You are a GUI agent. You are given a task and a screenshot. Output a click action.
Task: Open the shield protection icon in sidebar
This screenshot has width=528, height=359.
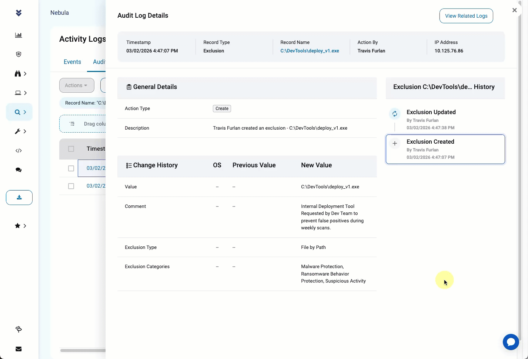point(19,54)
